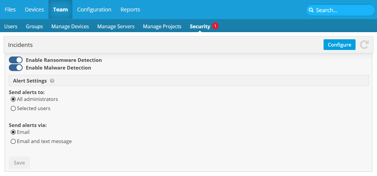Screen dimensions: 377x176
Task: Switch to the Devices tab
Action: [x=34, y=10]
